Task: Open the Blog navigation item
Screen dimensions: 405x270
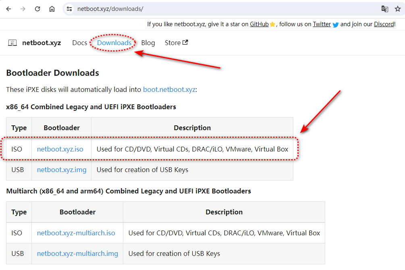Action: [148, 43]
